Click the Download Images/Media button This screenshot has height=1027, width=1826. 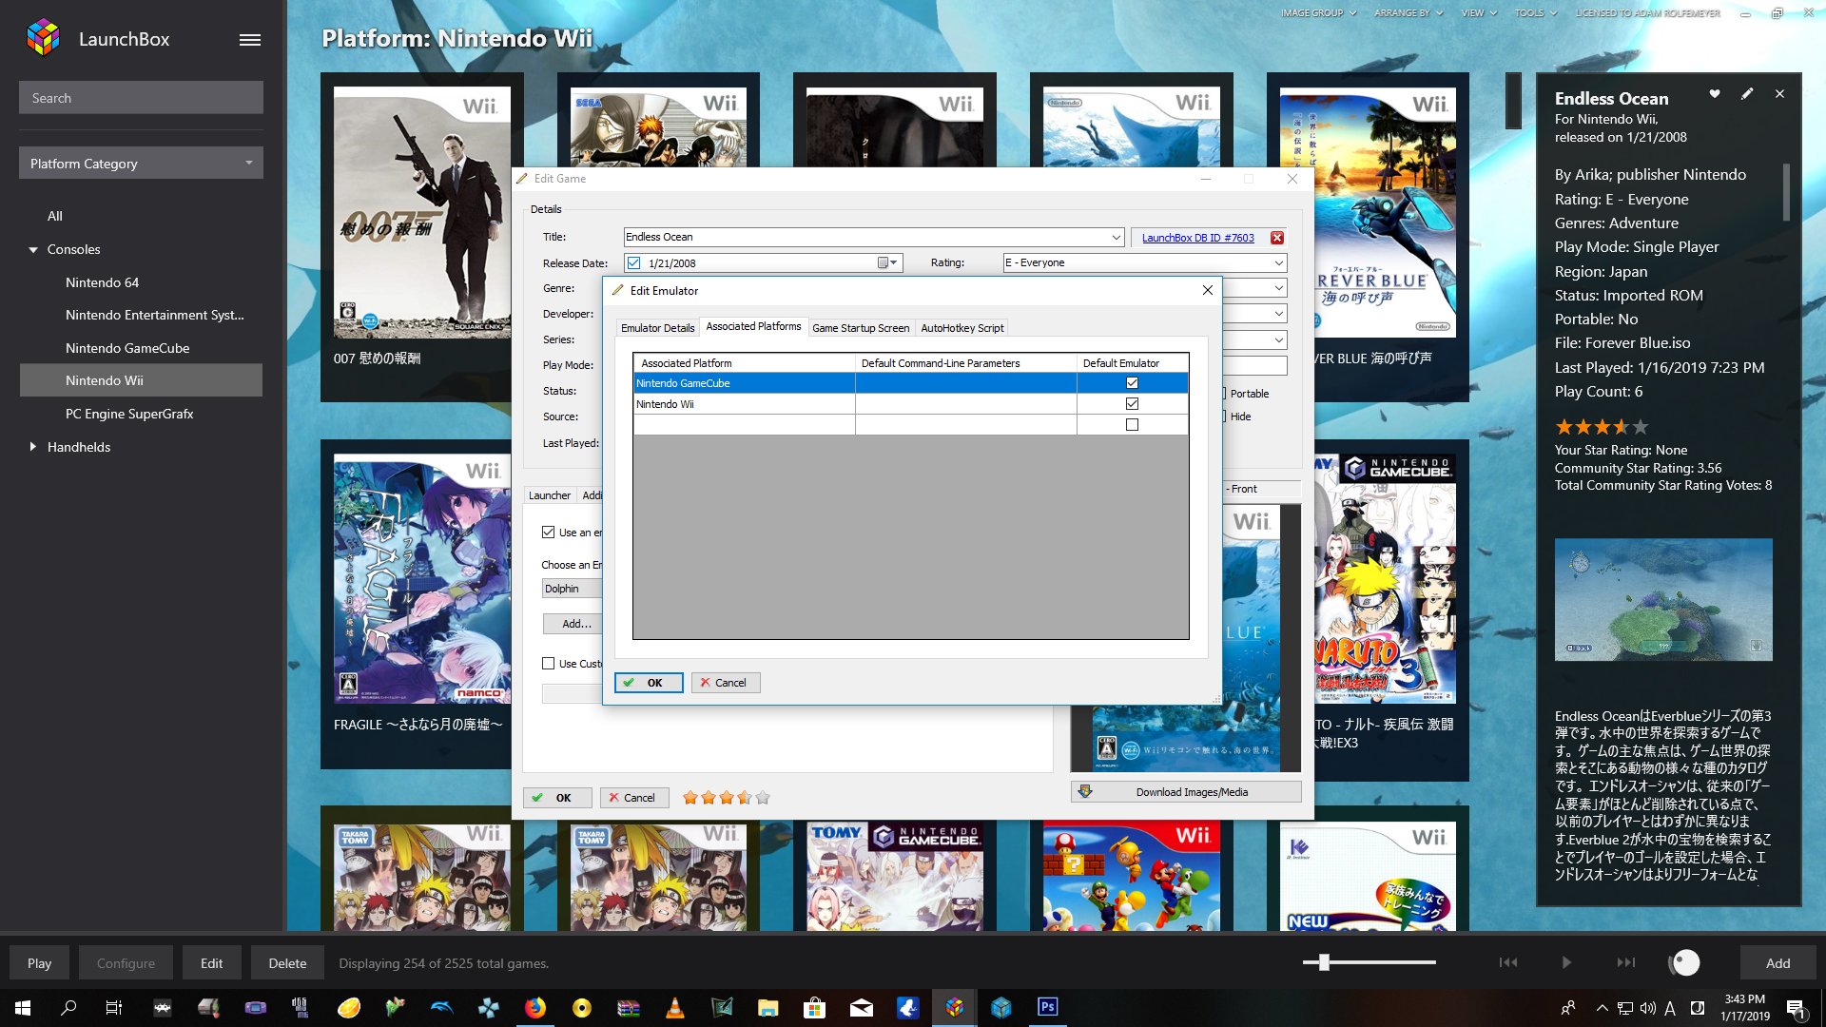[1186, 791]
